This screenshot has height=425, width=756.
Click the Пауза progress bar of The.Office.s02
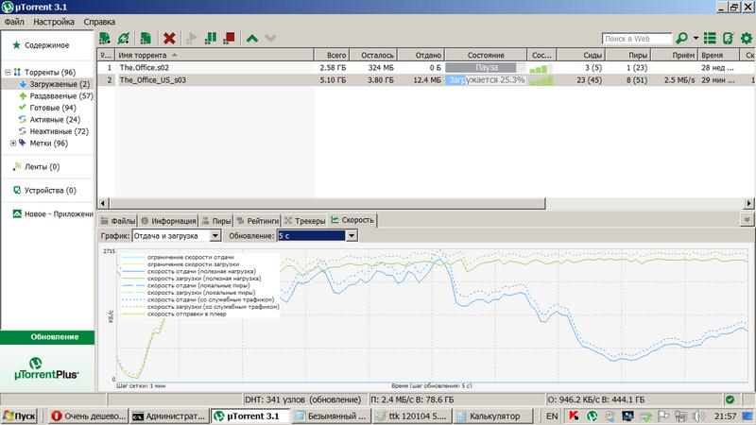(486, 67)
